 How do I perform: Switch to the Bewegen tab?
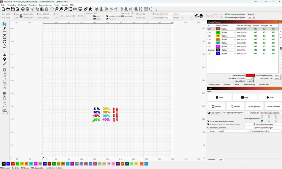(227, 85)
